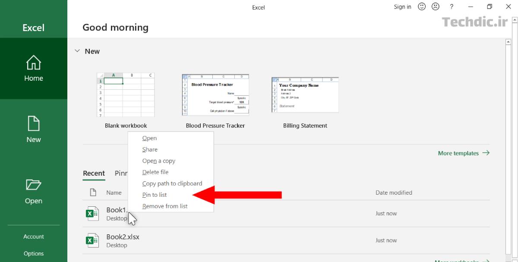
Task: Open Blood Pressure Tracker template thumbnail
Action: [215, 95]
